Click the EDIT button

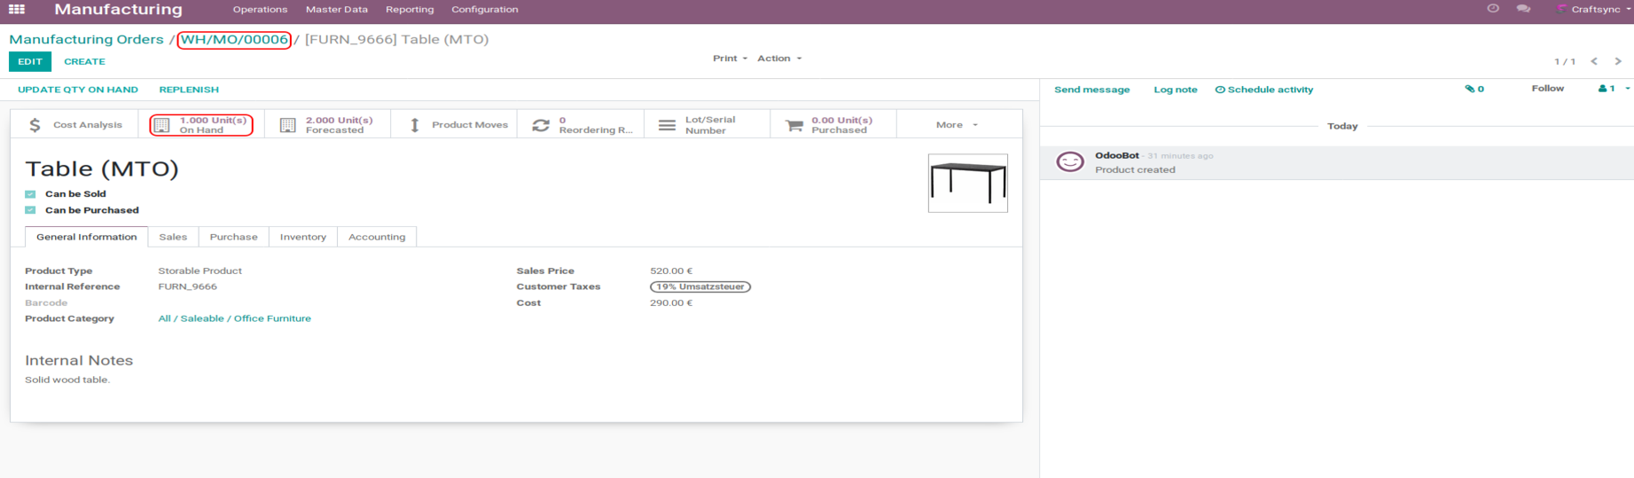(x=30, y=61)
